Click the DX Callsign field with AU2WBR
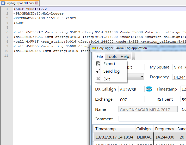The height and width of the screenshot is (145, 186). click(x=132, y=89)
